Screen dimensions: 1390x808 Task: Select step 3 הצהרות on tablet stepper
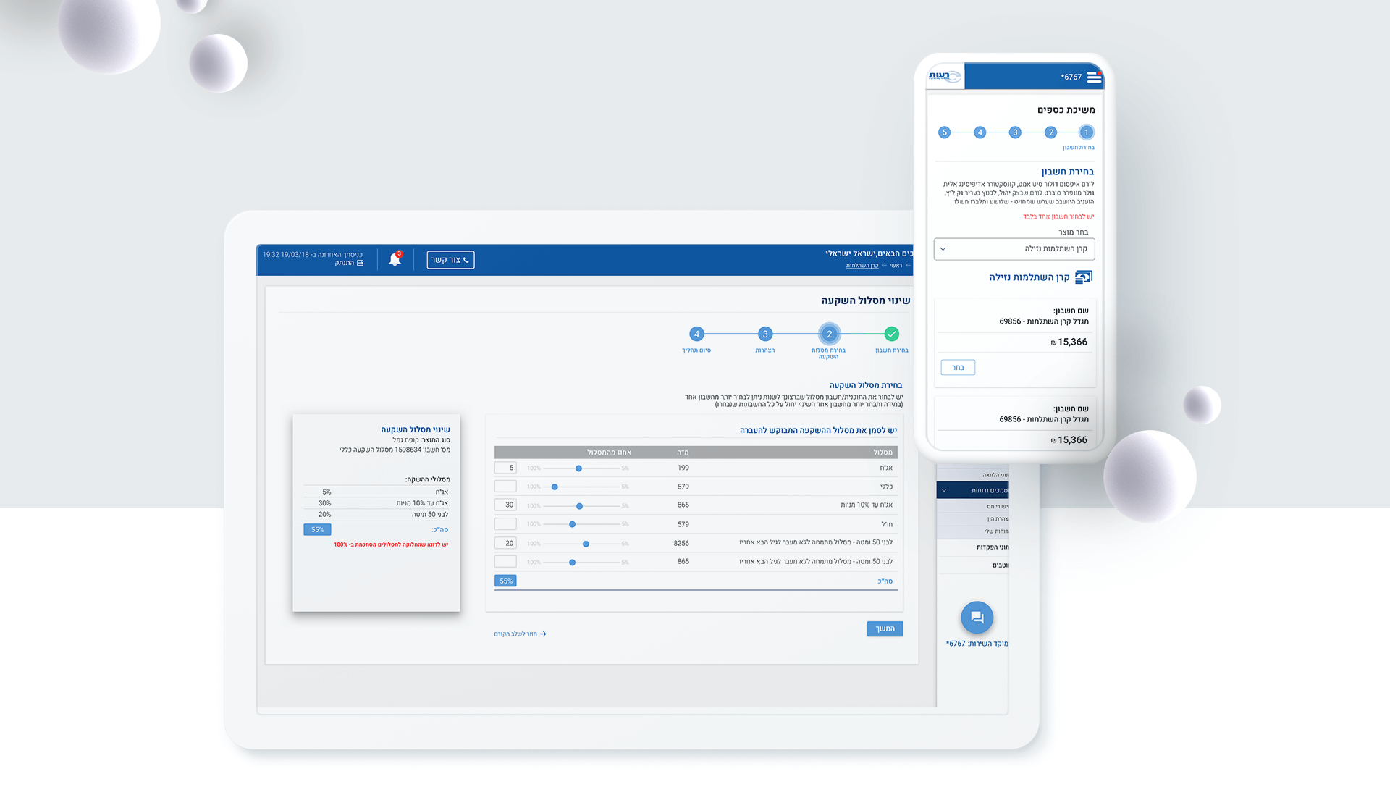click(x=765, y=334)
